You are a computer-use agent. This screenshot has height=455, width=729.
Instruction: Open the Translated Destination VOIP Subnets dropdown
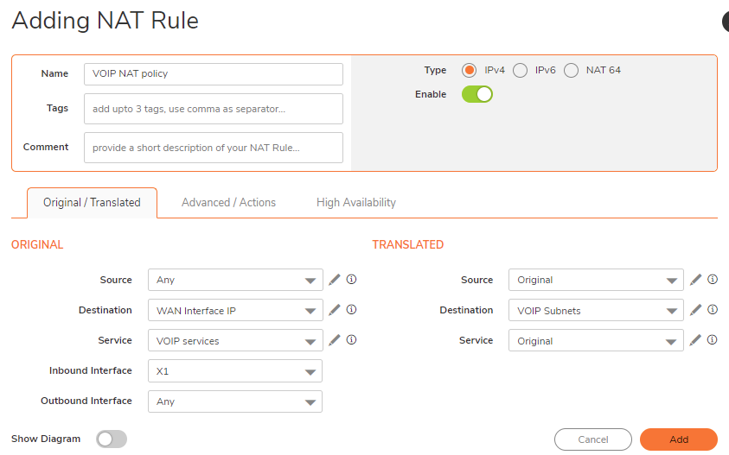coord(596,310)
